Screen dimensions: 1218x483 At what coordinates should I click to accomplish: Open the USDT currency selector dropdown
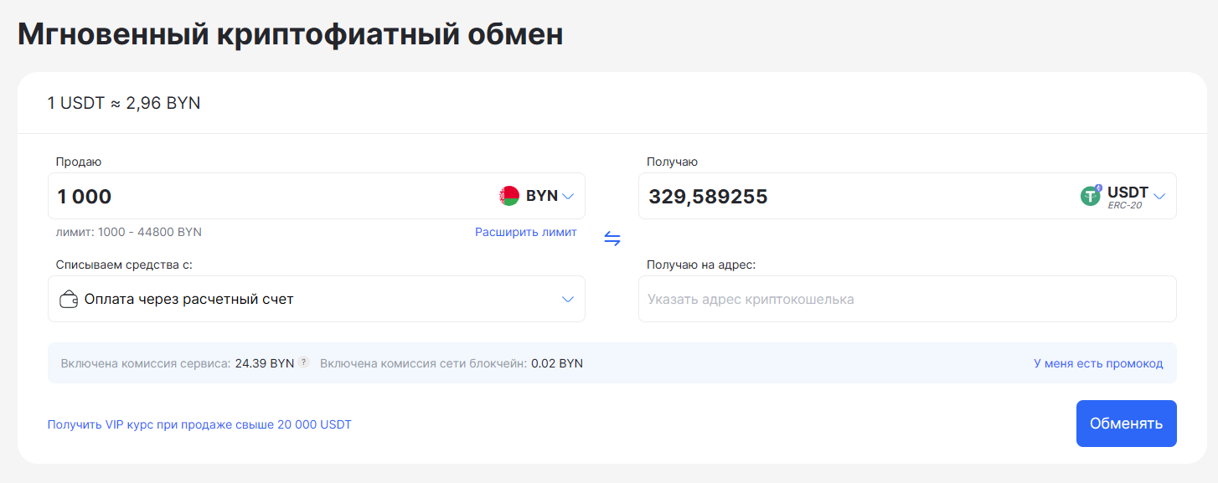coord(1160,195)
